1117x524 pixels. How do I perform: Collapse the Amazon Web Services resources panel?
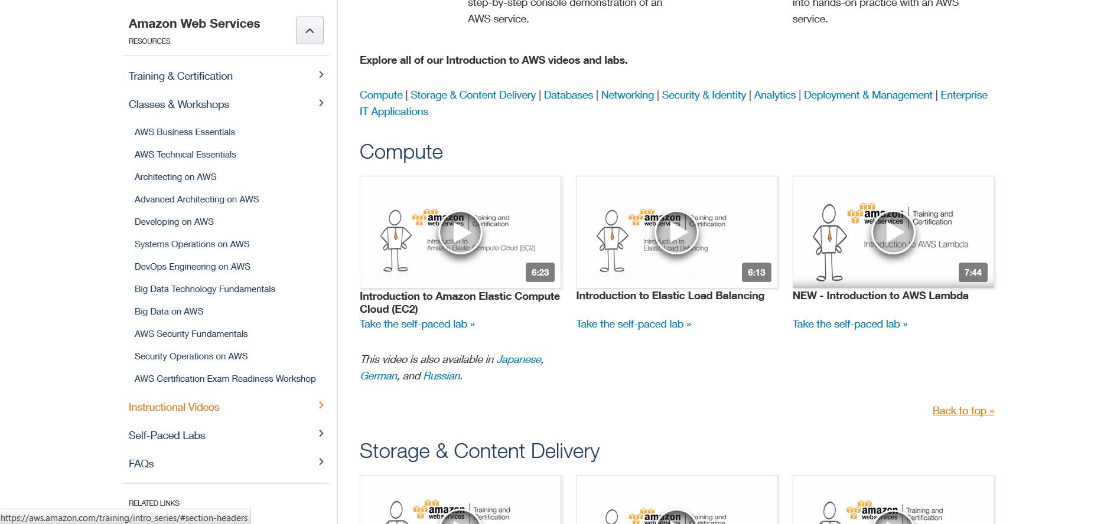[310, 31]
